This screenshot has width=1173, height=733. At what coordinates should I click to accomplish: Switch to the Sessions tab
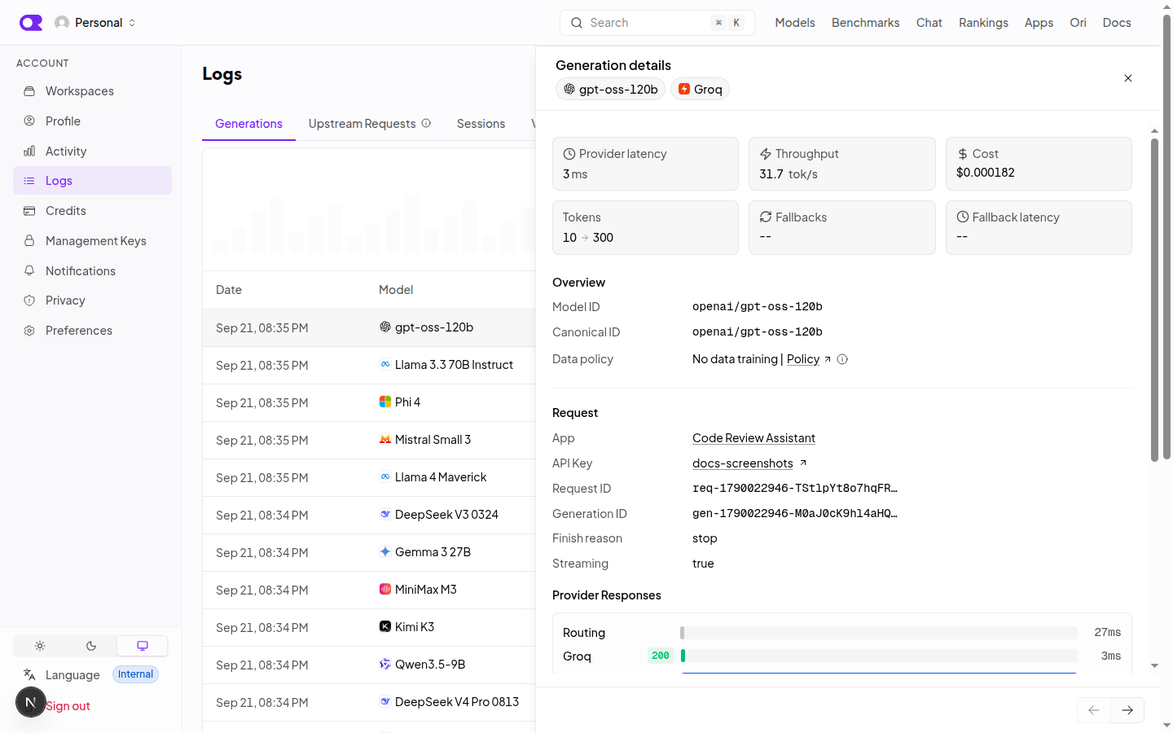(x=481, y=124)
